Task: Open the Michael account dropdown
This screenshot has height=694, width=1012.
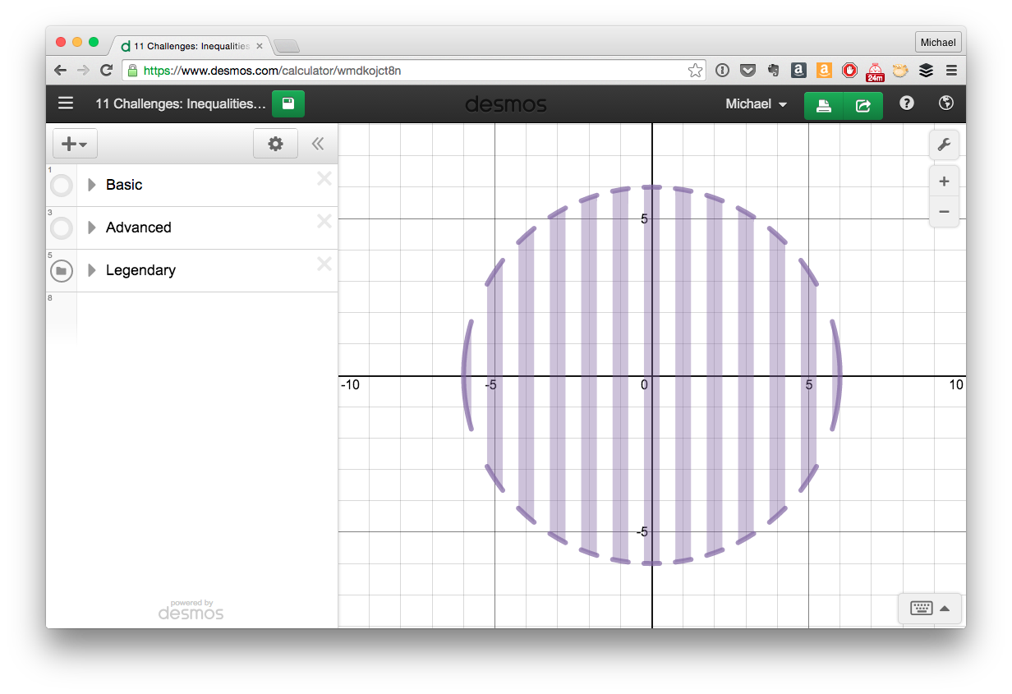Action: coord(754,103)
